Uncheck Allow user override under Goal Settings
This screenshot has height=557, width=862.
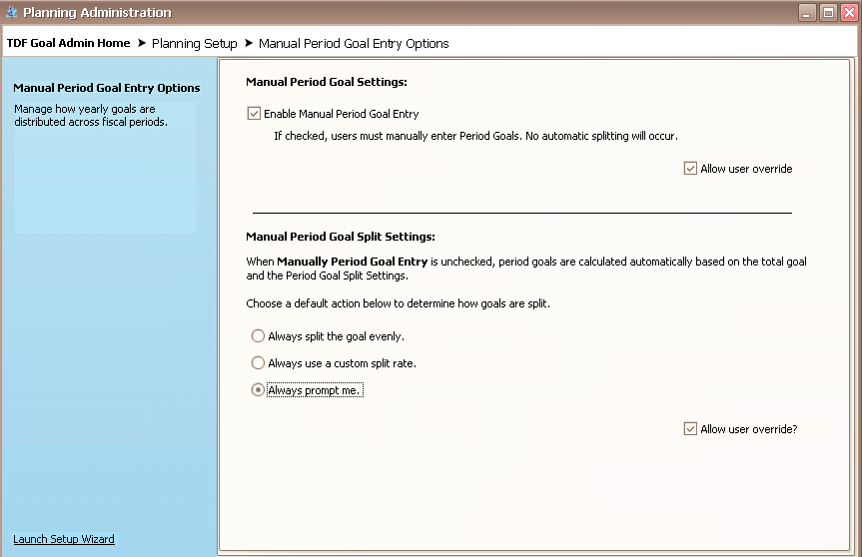coord(690,169)
